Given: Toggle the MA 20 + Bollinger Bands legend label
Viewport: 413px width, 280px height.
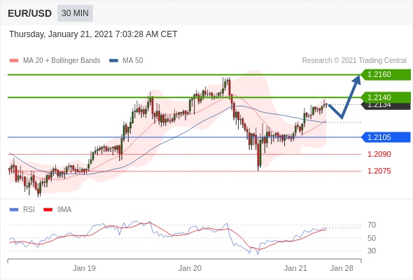Looking at the screenshot, I should 62,61.
